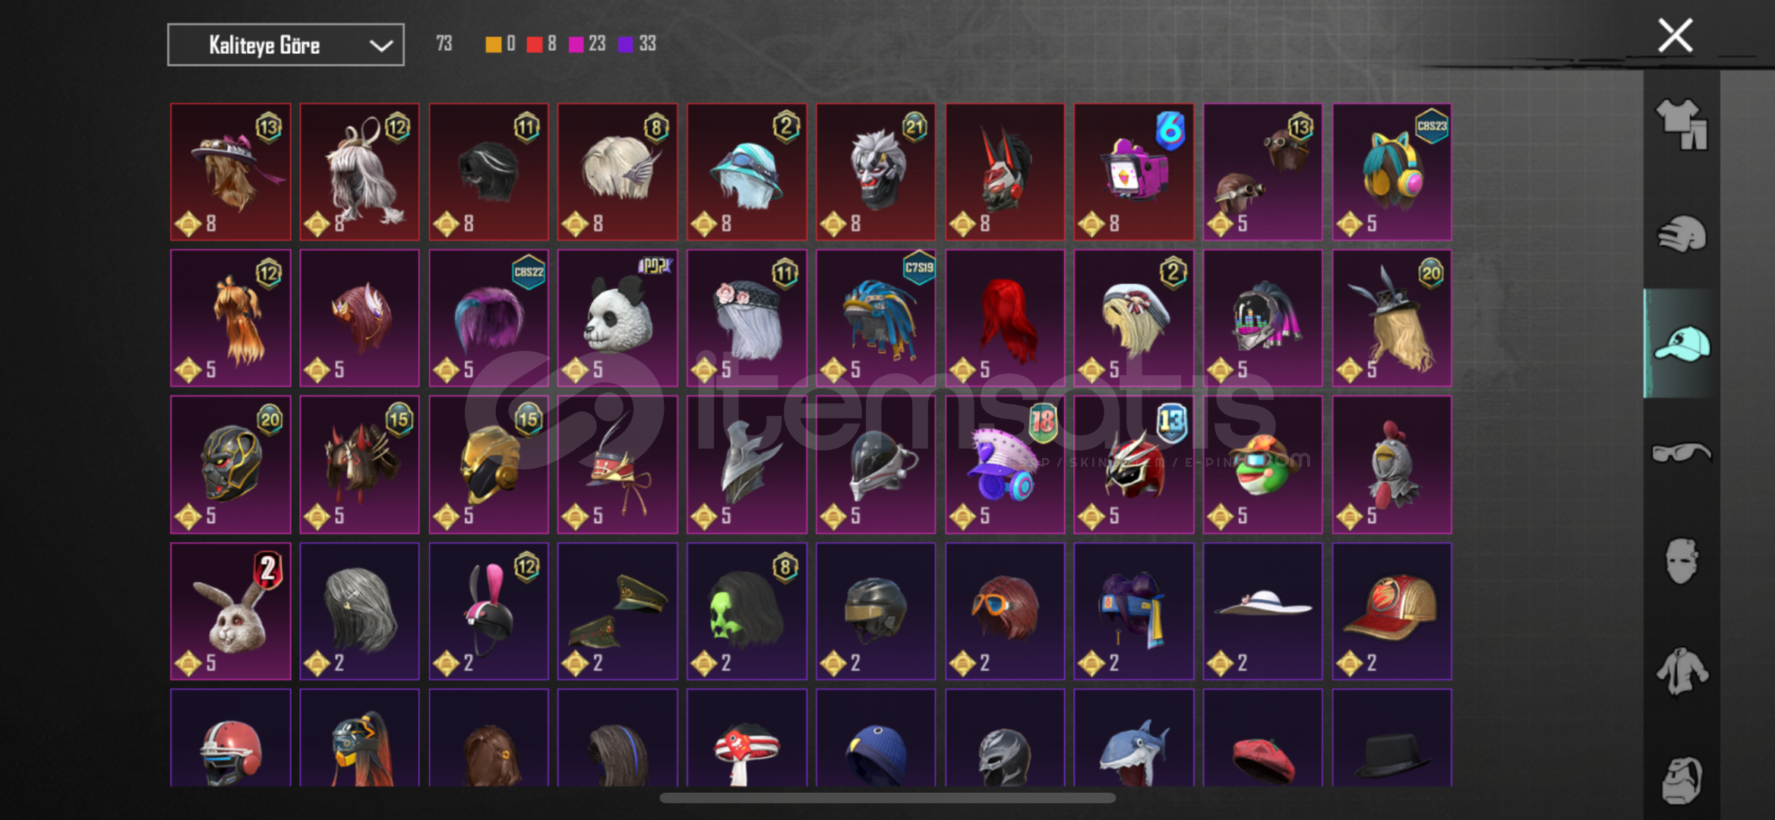
Task: Choose the joker clown mask item
Action: pyautogui.click(x=876, y=172)
